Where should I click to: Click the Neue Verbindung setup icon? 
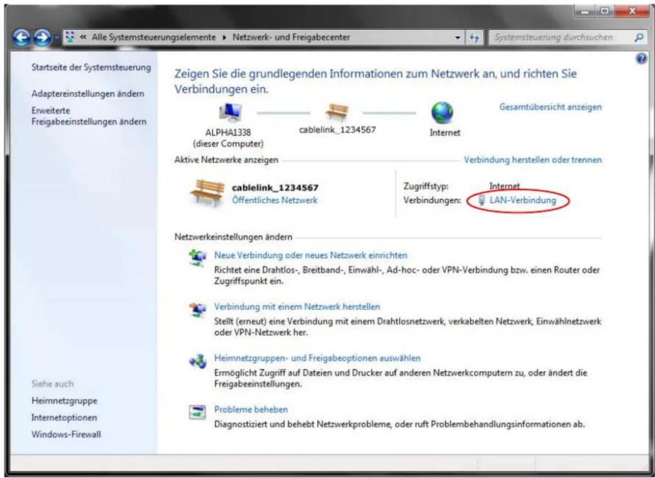[x=197, y=257]
